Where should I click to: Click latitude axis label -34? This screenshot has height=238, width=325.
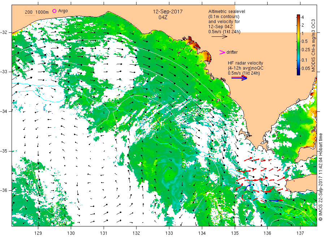[4, 111]
